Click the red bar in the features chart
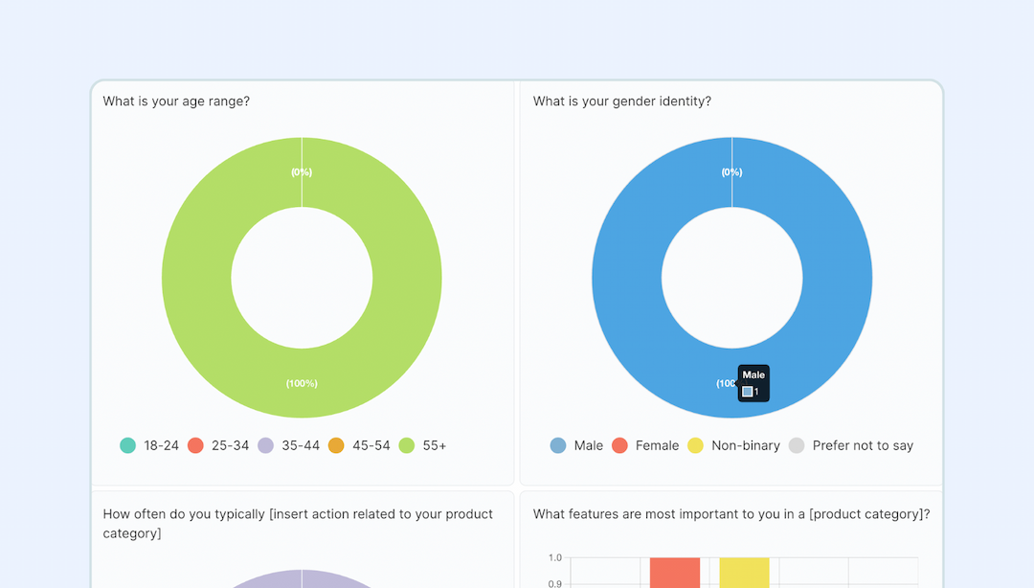This screenshot has width=1034, height=588. (675, 572)
